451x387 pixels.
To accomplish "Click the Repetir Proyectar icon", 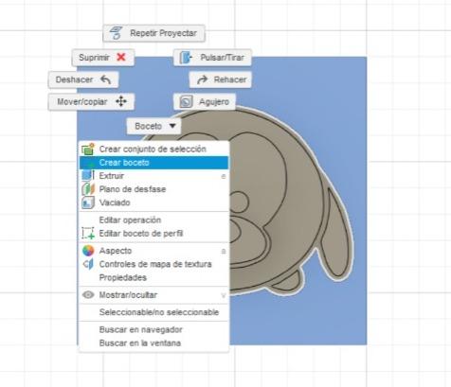I will pos(116,33).
